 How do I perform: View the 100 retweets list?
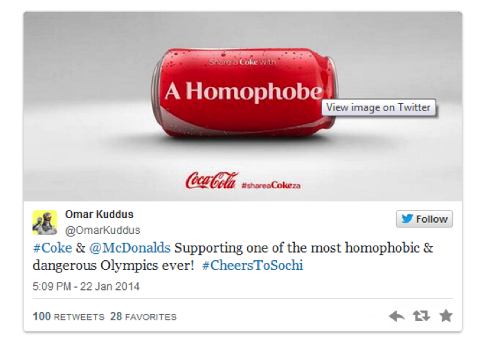point(69,316)
